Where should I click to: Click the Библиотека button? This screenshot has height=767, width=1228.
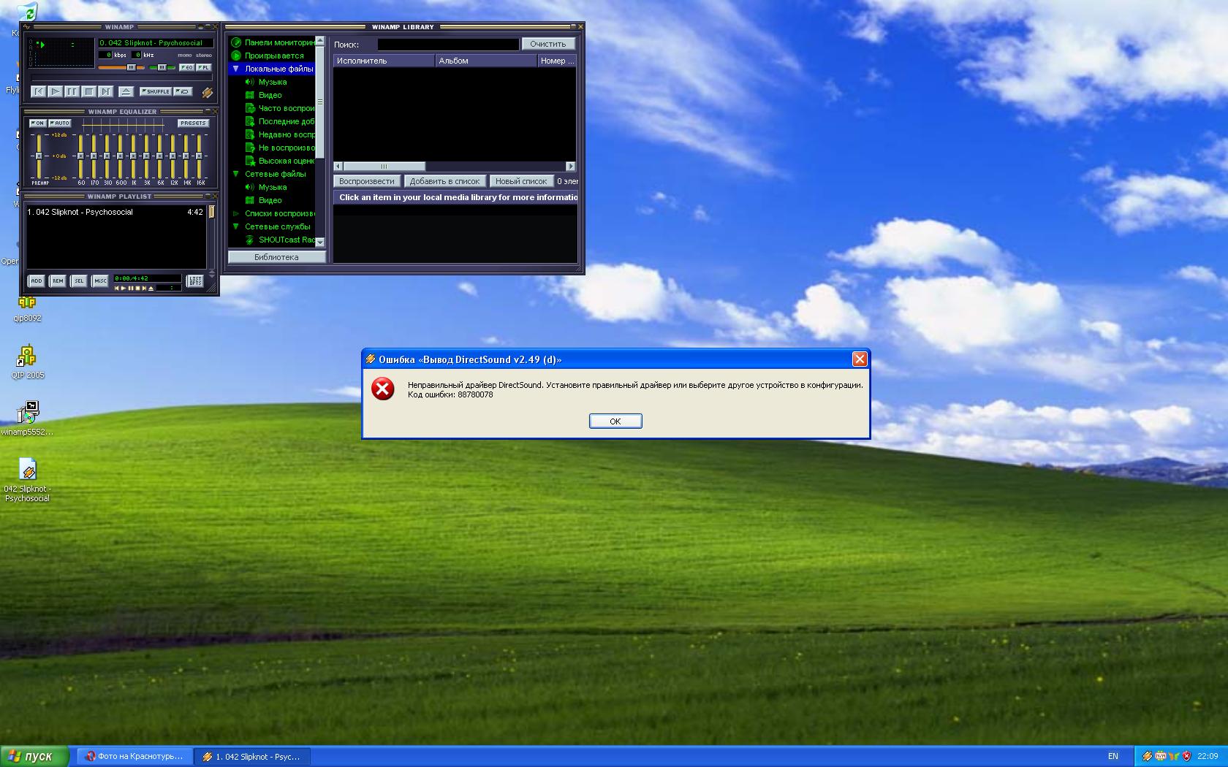click(x=276, y=257)
